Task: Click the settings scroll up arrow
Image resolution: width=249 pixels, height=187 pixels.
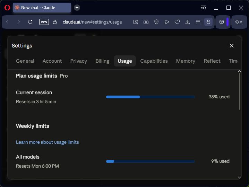Action: pyautogui.click(x=239, y=71)
